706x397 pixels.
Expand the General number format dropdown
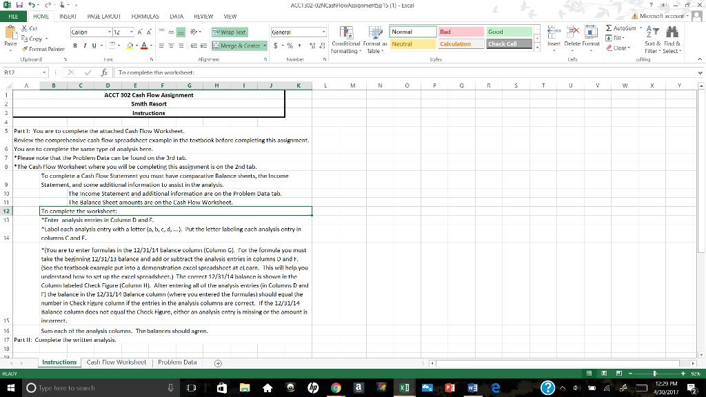point(324,32)
